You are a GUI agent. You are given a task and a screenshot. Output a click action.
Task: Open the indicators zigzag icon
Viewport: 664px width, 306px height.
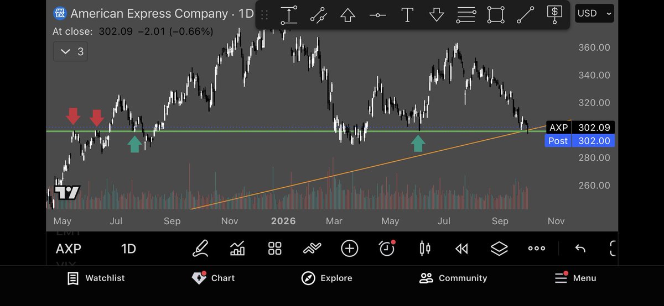[x=312, y=249]
